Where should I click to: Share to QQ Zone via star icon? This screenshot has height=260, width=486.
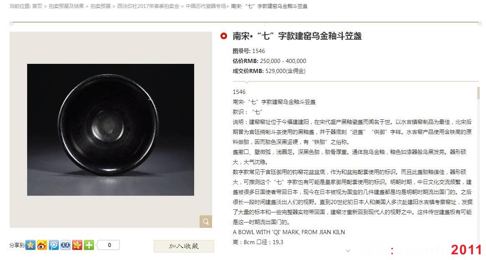pyautogui.click(x=30, y=245)
